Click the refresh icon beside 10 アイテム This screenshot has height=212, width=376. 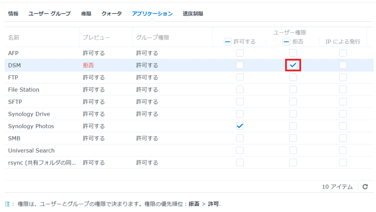coord(365,187)
